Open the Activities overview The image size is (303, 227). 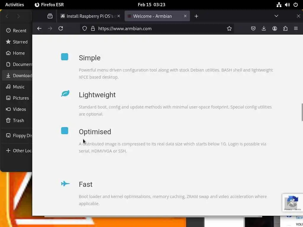point(14,5)
